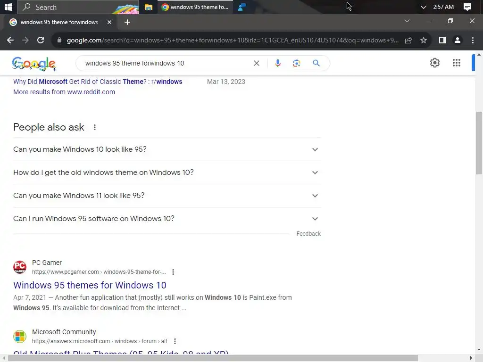Share this page icon

click(408, 41)
